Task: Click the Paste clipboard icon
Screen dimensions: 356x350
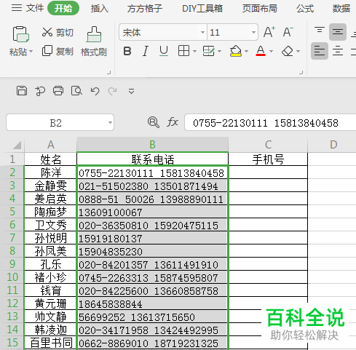Action: (x=21, y=34)
